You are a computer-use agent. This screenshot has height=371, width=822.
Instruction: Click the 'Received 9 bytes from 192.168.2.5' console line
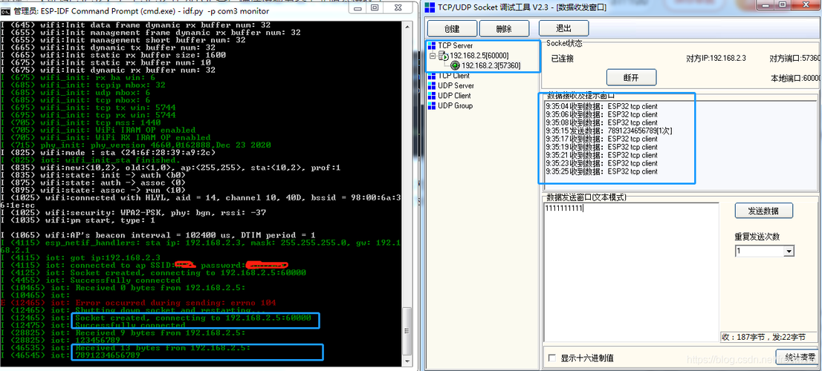(x=123, y=333)
